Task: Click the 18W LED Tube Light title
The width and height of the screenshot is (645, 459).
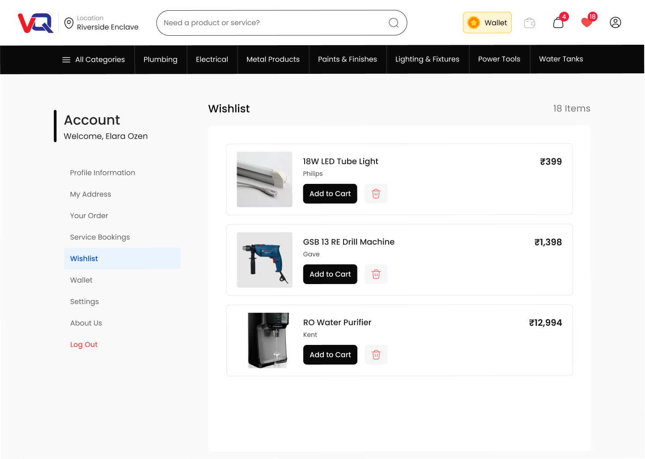Action: click(340, 161)
